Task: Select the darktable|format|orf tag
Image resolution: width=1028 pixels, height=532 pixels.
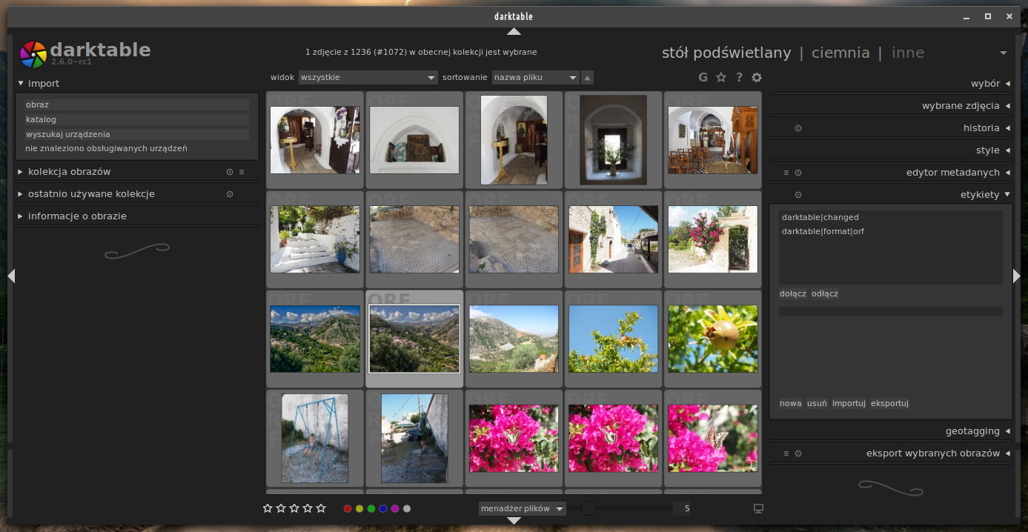Action: click(x=823, y=231)
